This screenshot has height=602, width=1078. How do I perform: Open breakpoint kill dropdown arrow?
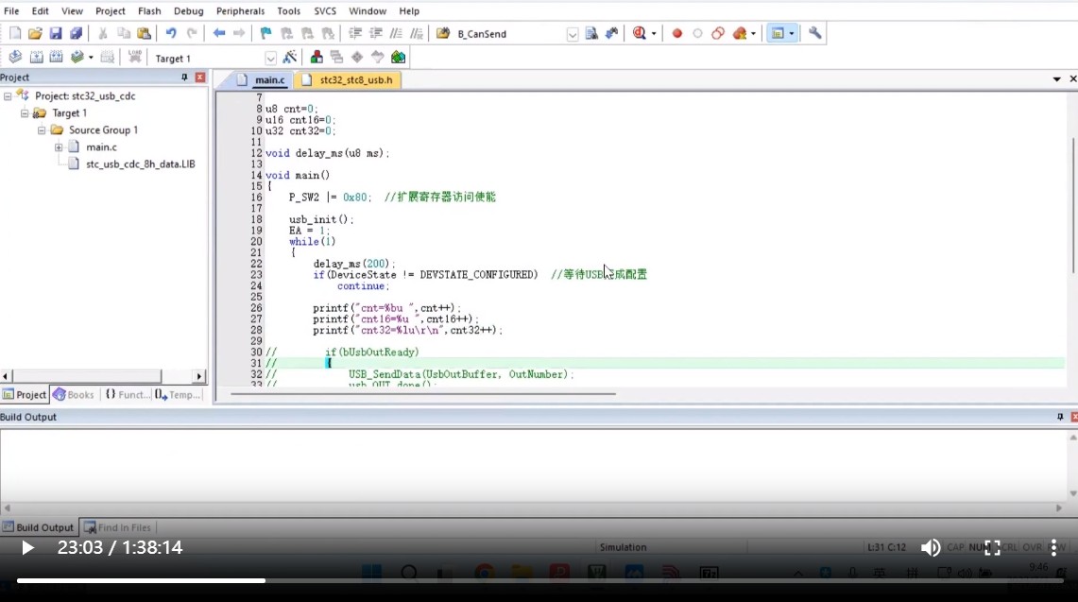click(754, 34)
